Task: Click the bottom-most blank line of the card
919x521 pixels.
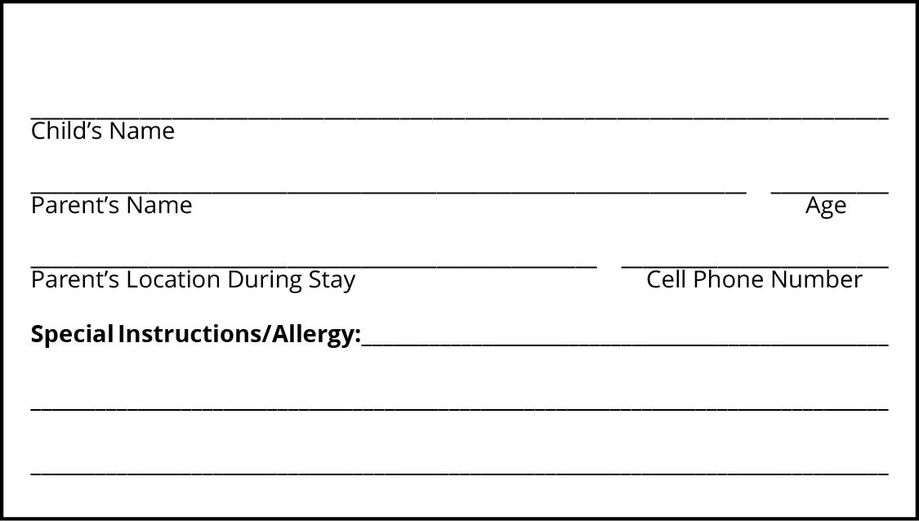Action: click(459, 473)
